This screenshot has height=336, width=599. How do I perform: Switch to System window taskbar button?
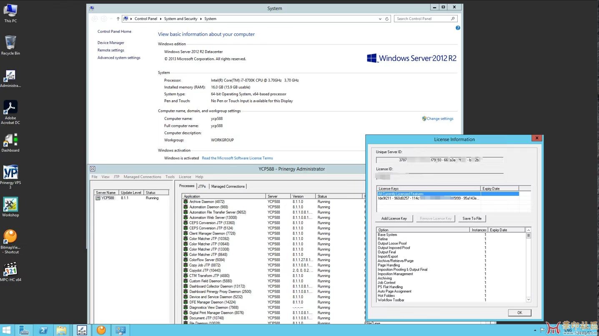pyautogui.click(x=120, y=330)
